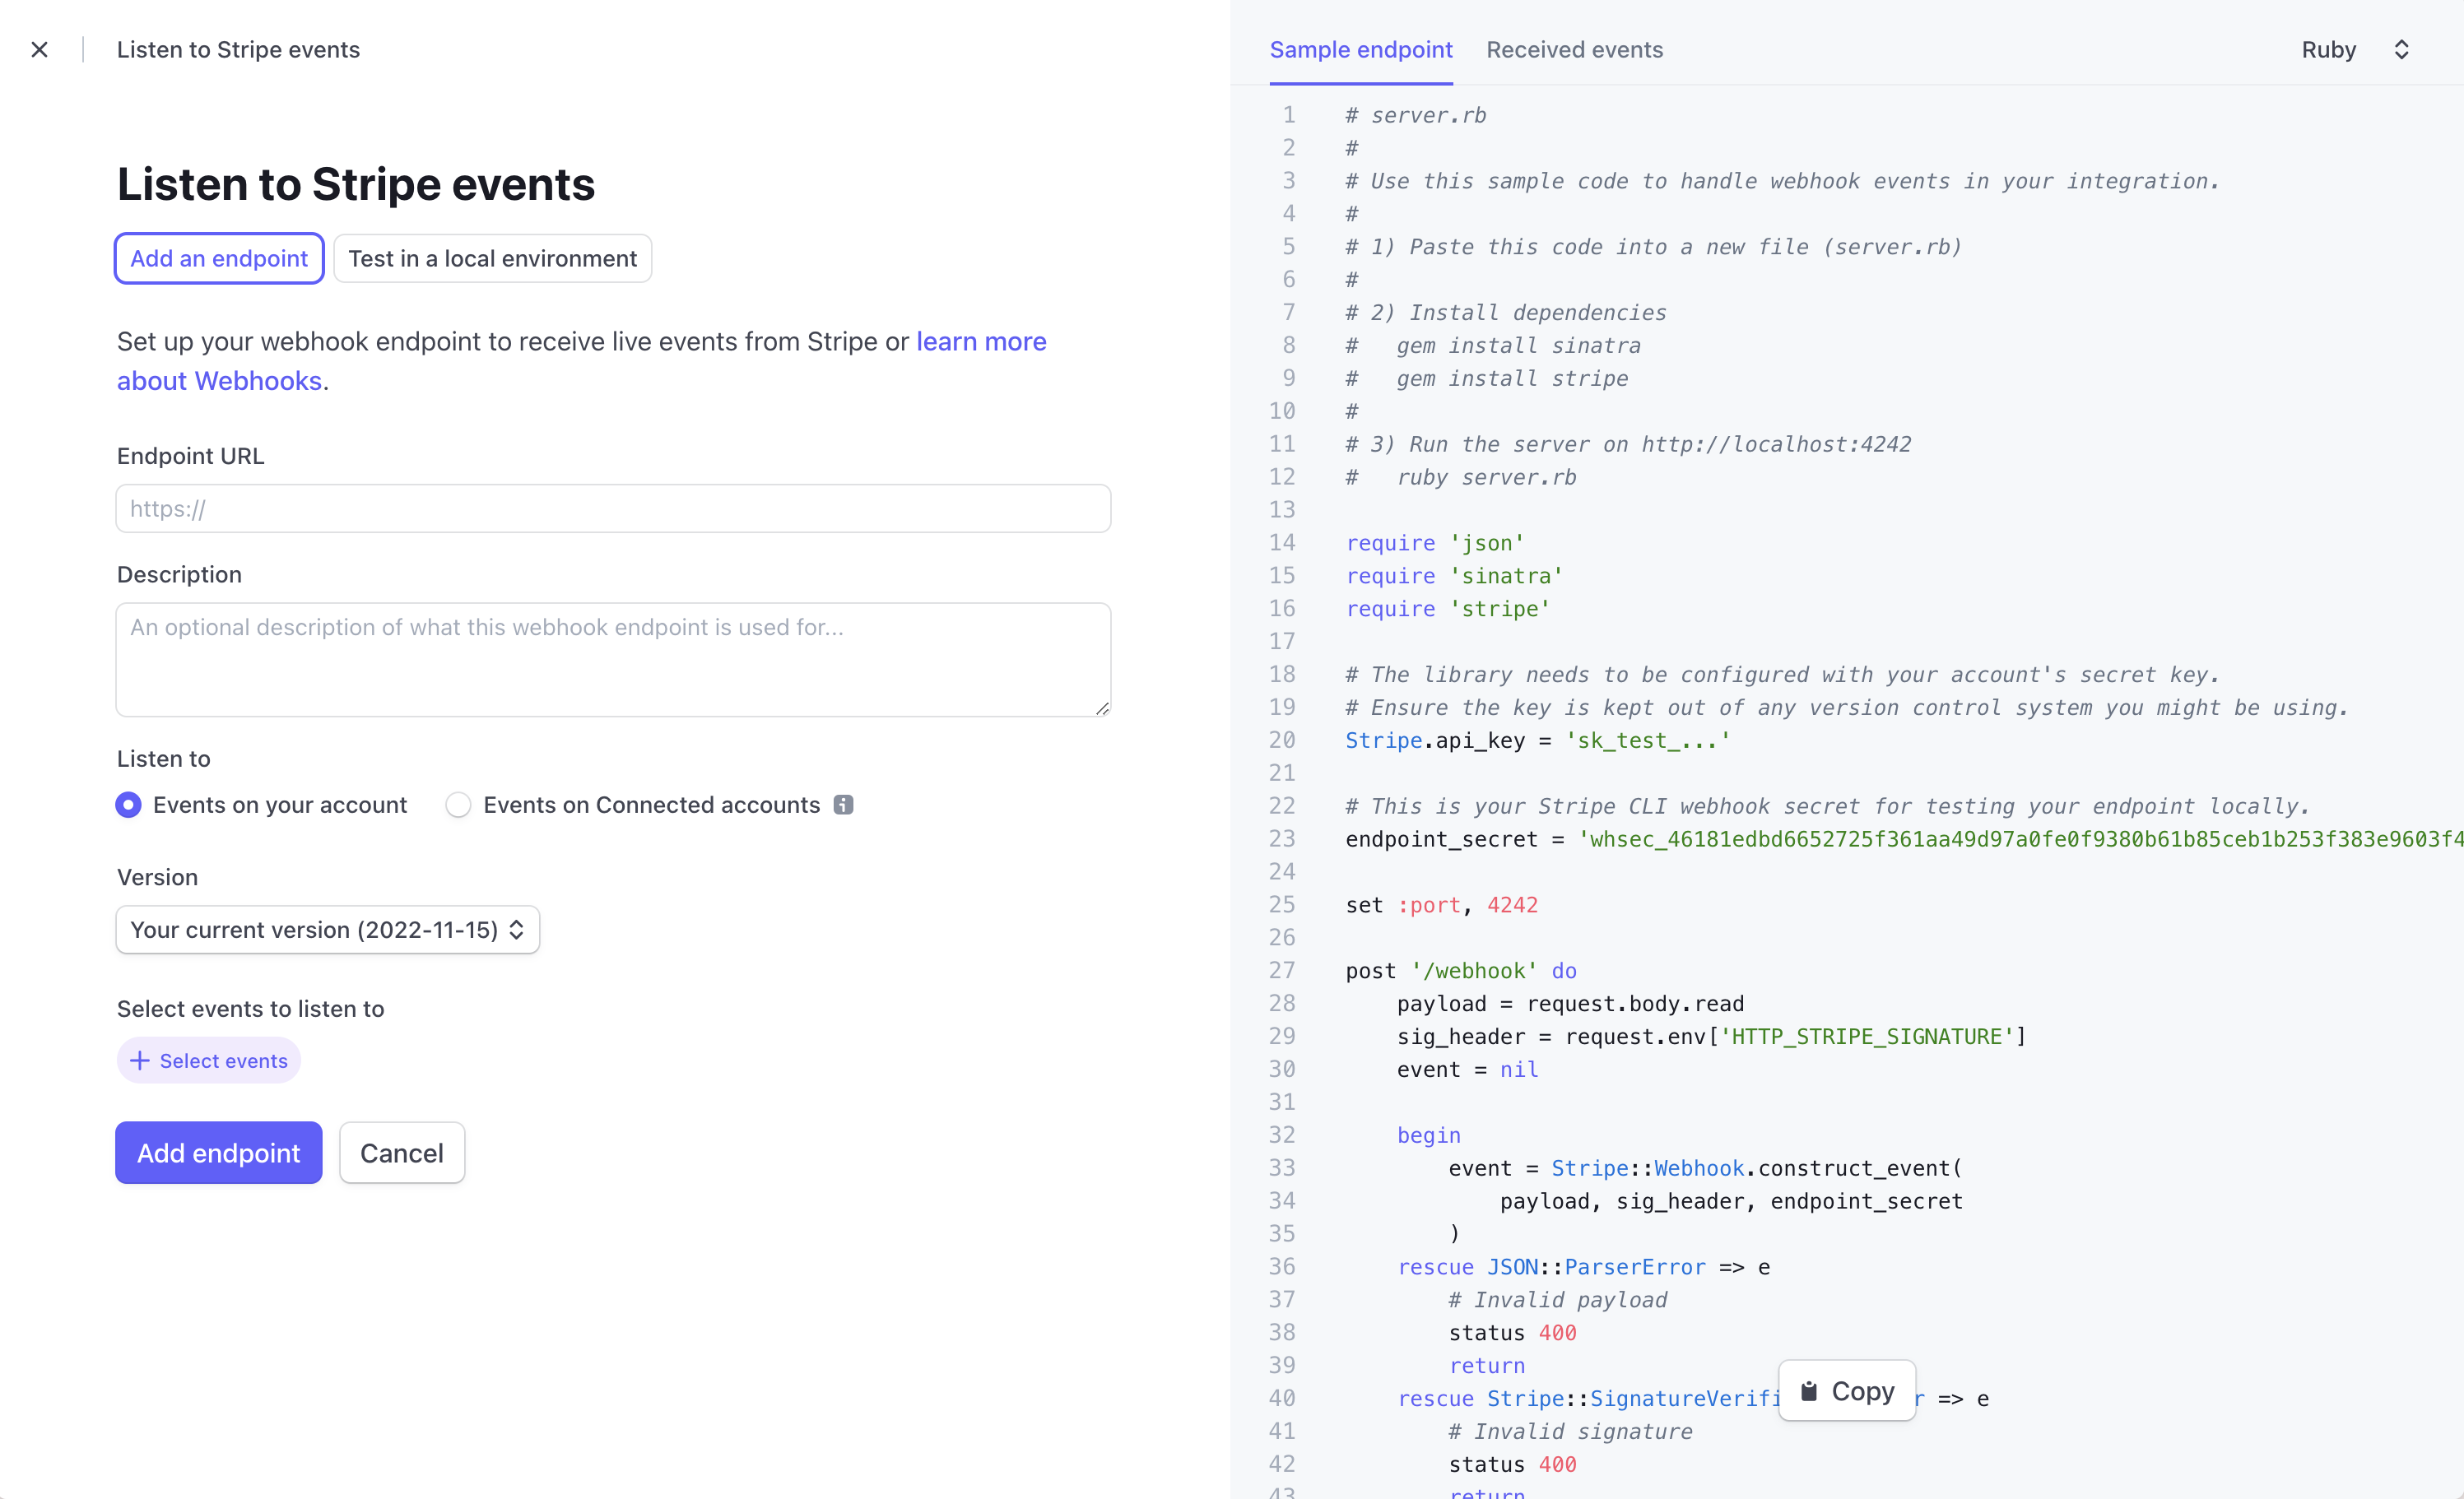The width and height of the screenshot is (2464, 1499).
Task: Click the plus icon in Select events
Action: (x=140, y=1061)
